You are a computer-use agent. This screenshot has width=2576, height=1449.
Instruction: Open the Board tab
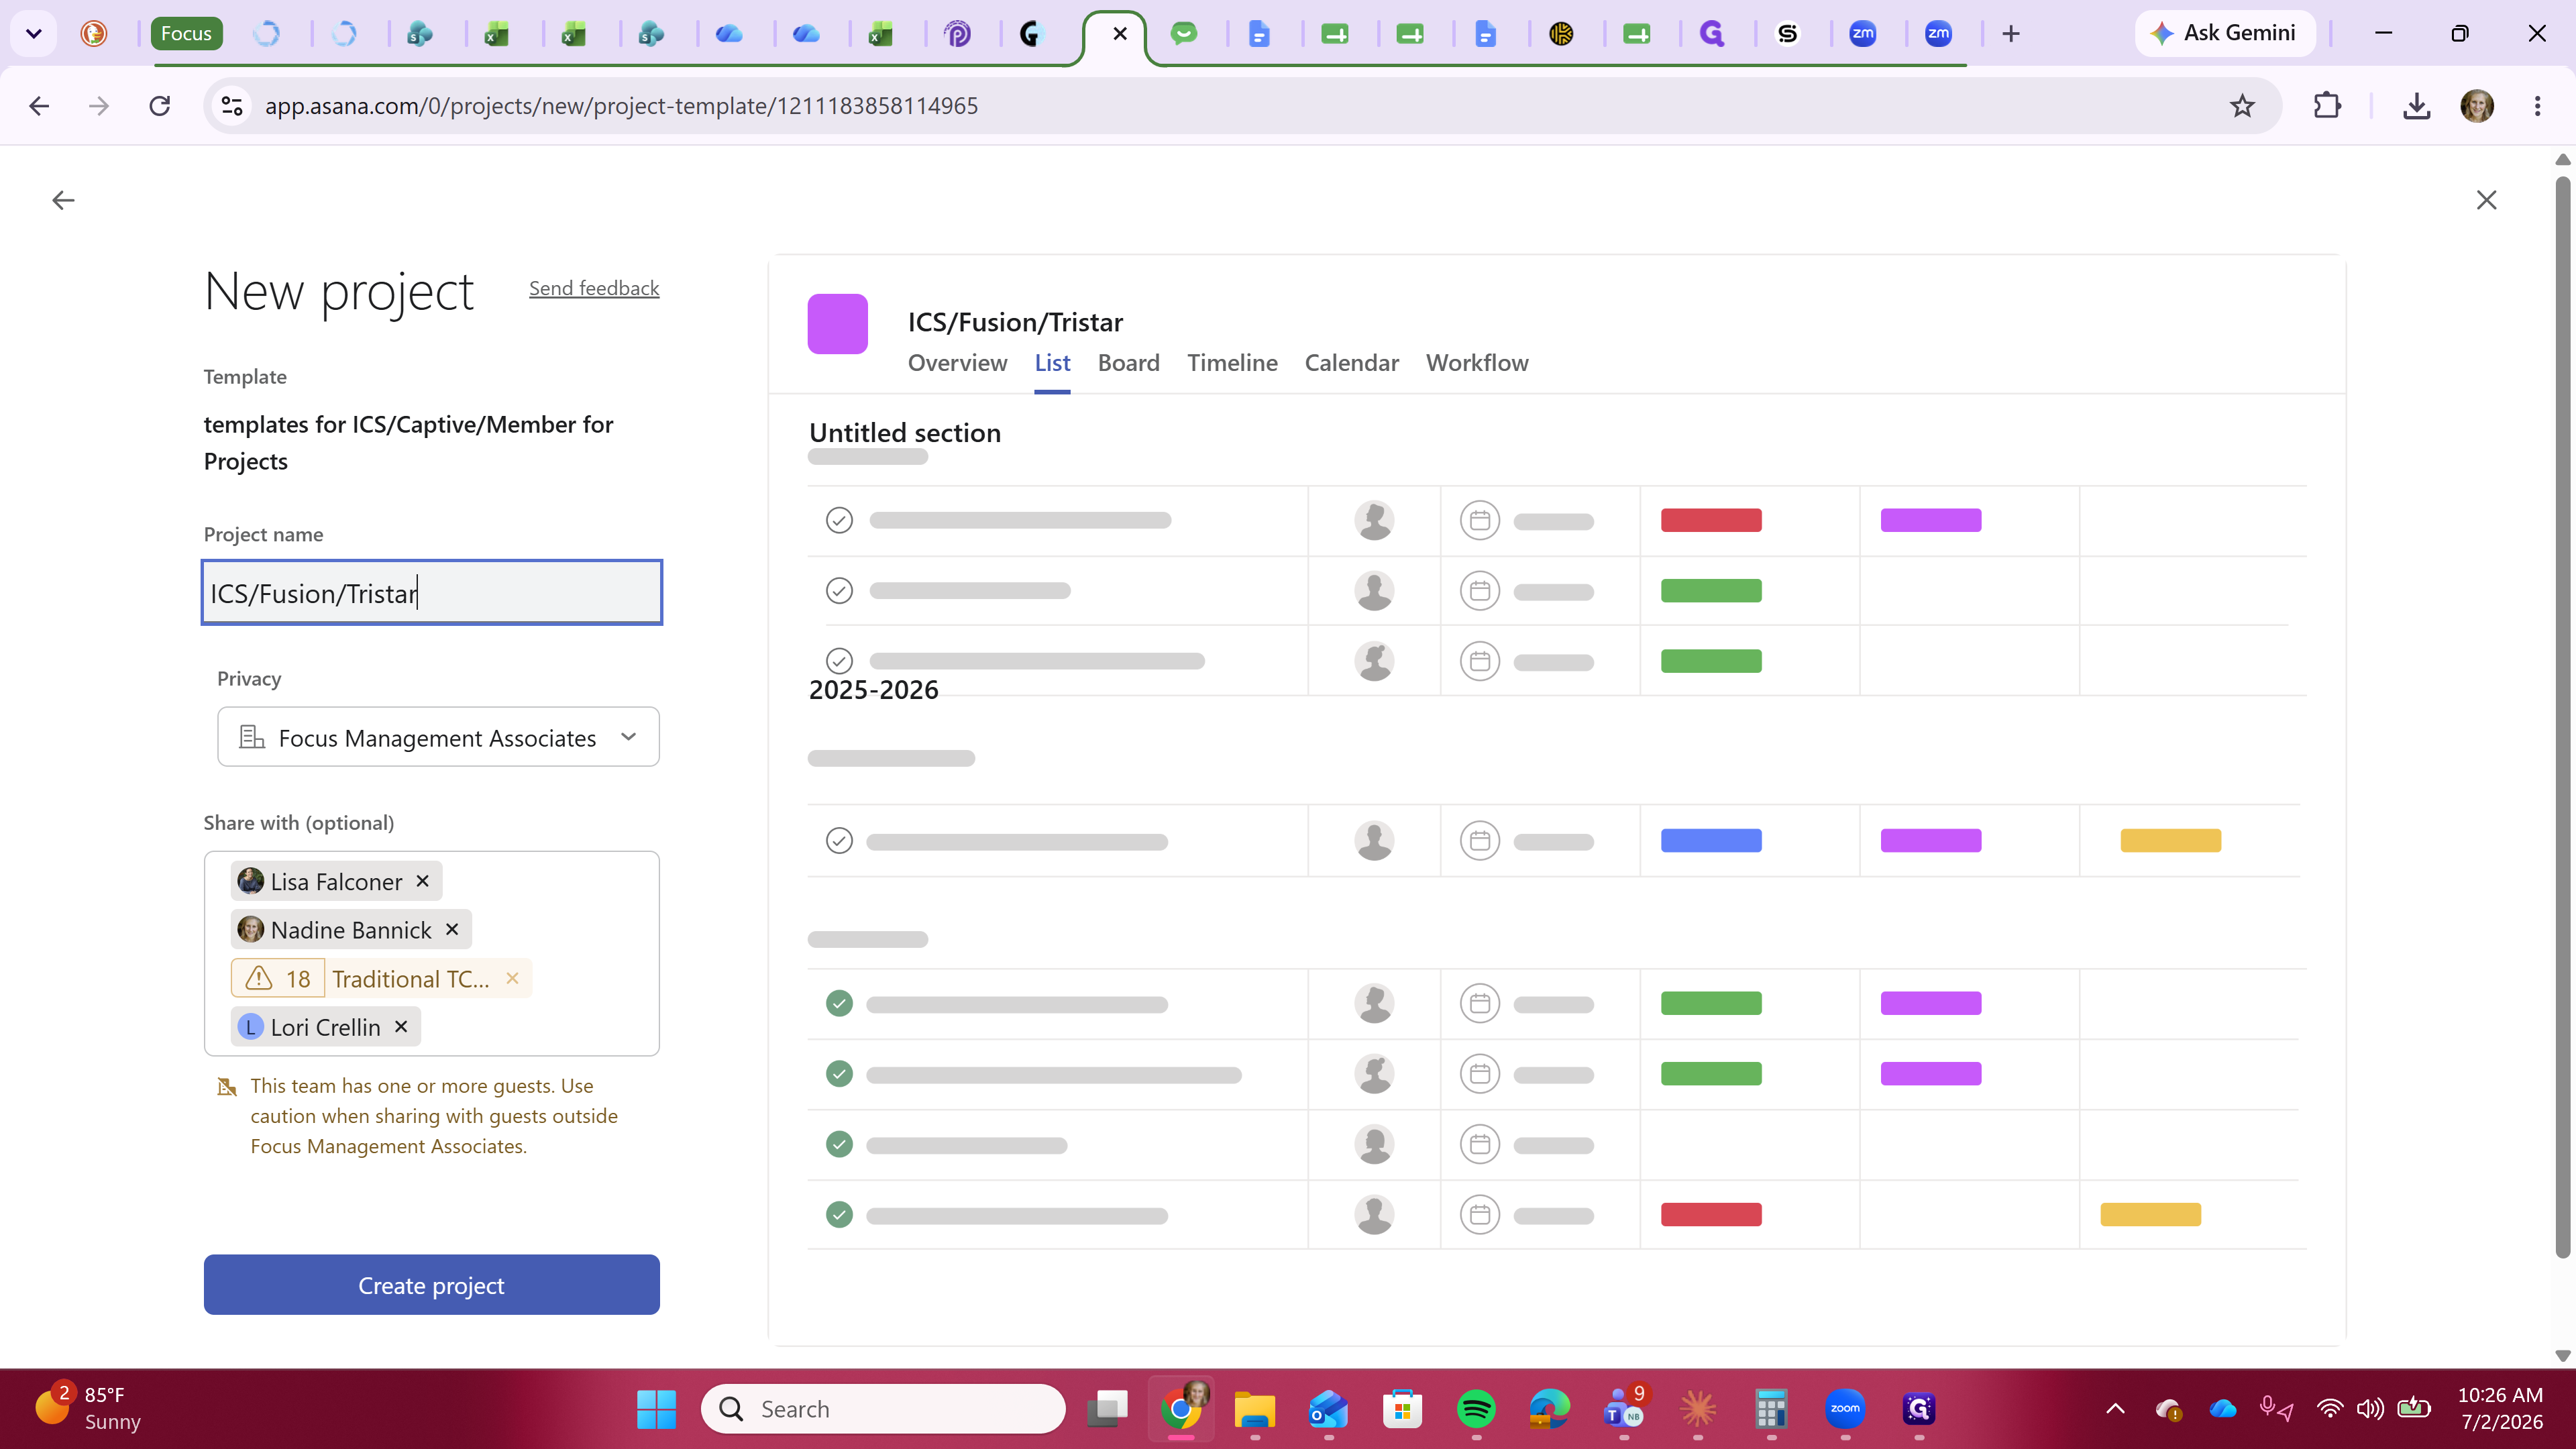[1128, 363]
